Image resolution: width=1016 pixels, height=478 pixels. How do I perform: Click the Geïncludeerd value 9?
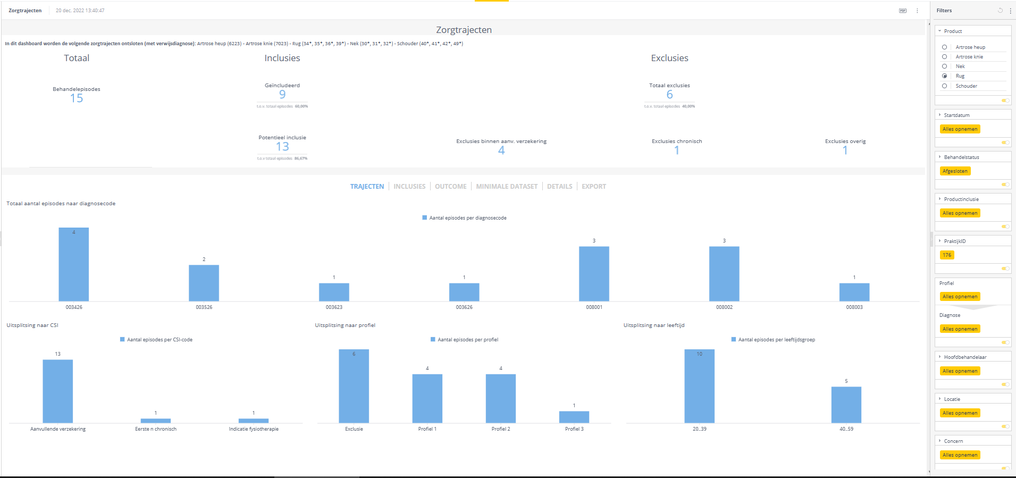pos(282,95)
